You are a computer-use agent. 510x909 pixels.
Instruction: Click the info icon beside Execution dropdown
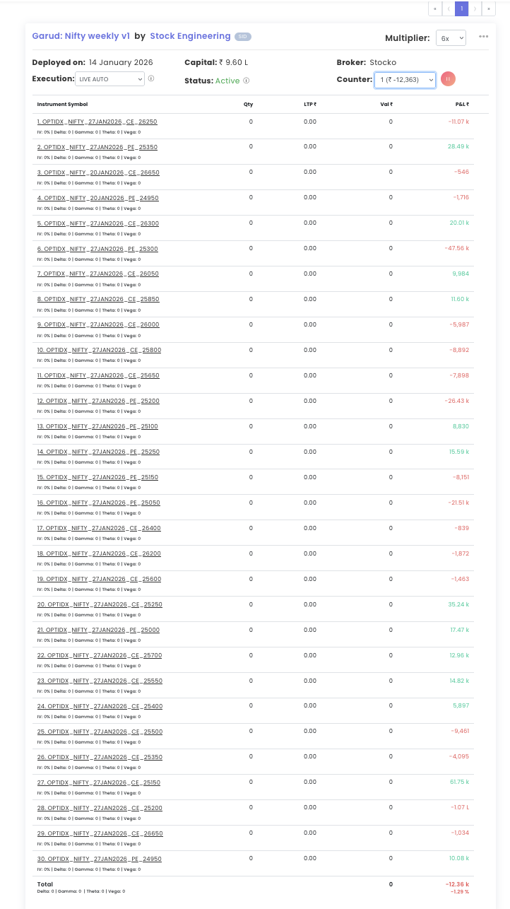151,79
